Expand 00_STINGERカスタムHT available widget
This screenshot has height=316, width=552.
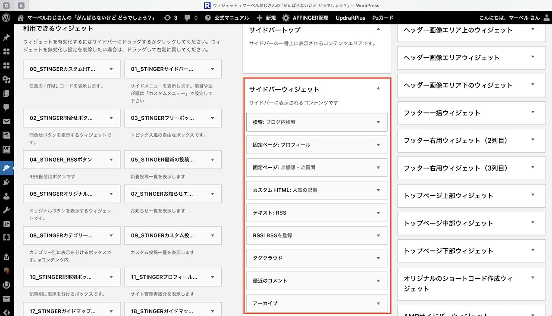pos(111,69)
